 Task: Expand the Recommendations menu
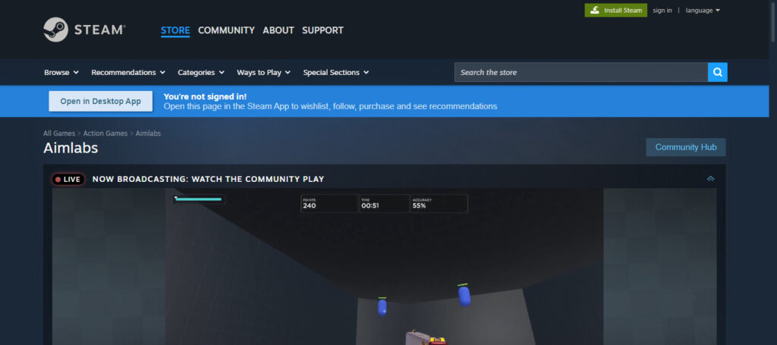[128, 72]
